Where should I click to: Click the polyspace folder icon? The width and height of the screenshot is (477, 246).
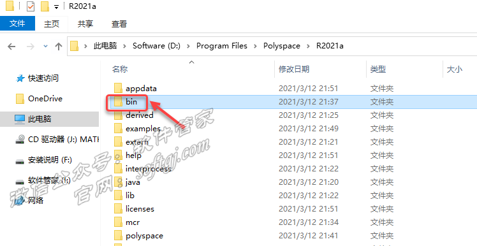pyautogui.click(x=119, y=236)
